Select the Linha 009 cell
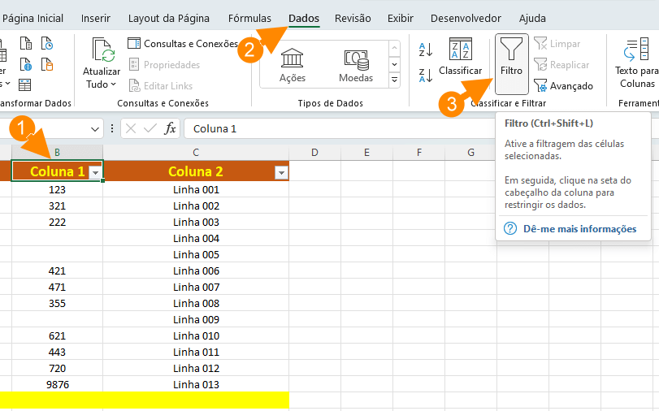This screenshot has height=411, width=659. (196, 319)
